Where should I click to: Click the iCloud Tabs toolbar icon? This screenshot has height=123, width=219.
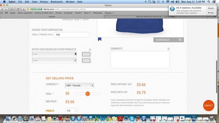(x=12, y=9)
